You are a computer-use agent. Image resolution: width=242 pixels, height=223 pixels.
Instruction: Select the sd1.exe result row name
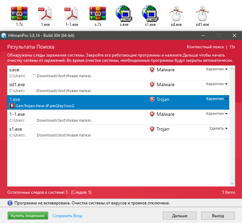coord(17,84)
